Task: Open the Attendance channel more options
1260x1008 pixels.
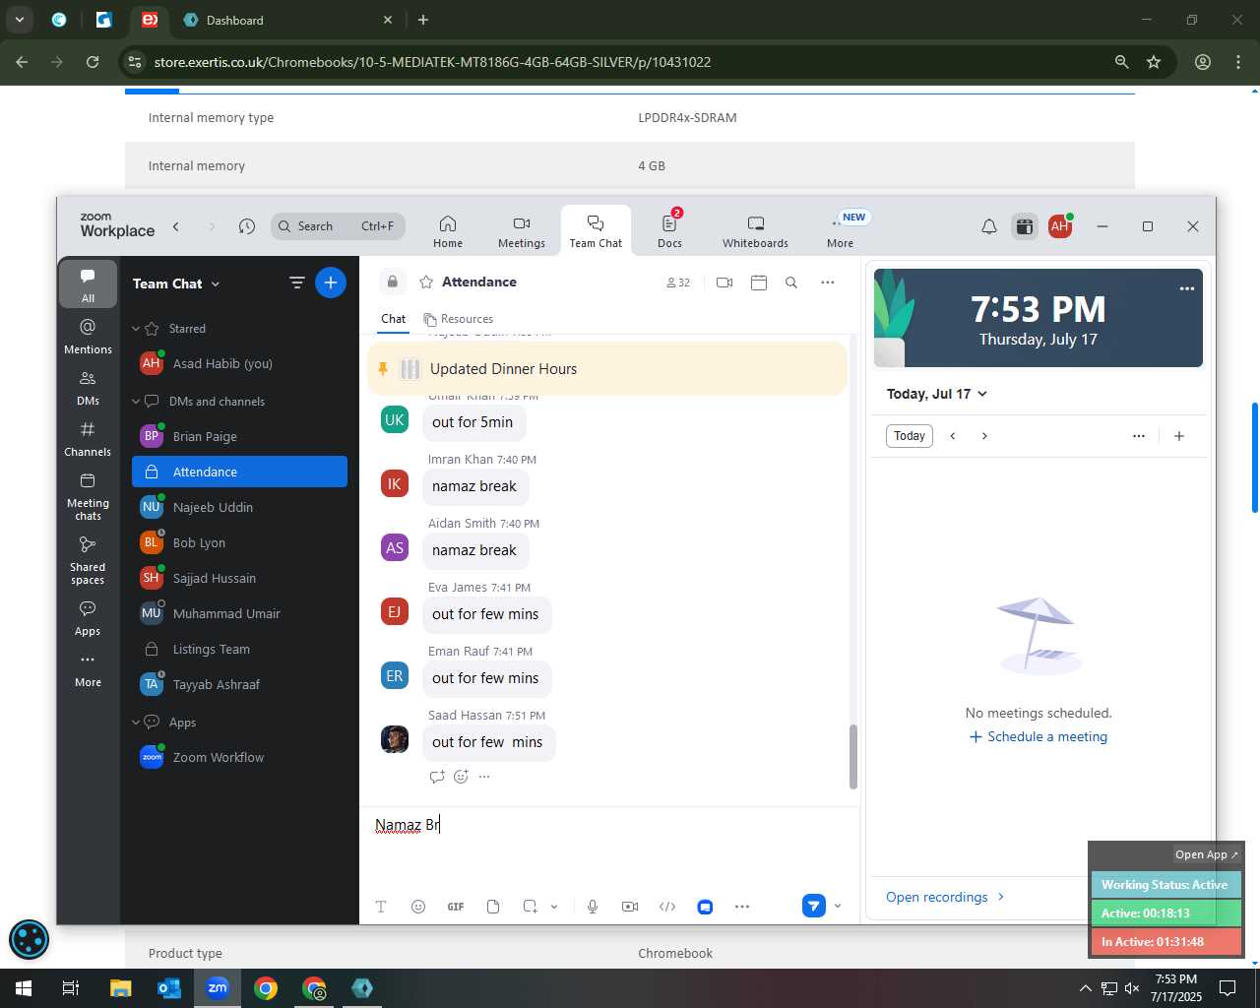Action: [x=828, y=283]
